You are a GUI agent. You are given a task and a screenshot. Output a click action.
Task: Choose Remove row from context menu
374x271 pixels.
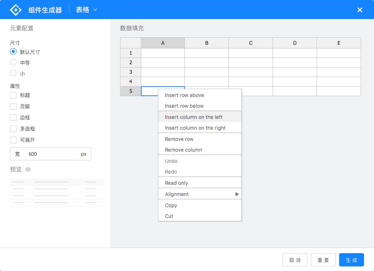click(200, 139)
